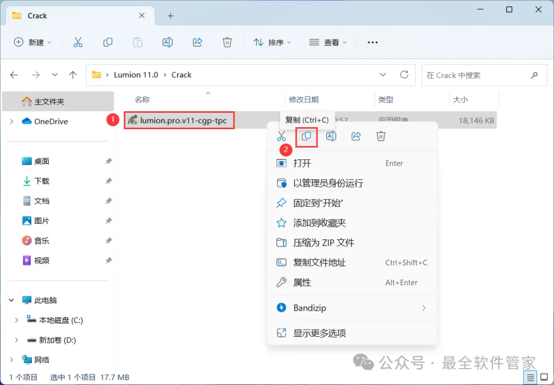Image resolution: width=554 pixels, height=385 pixels.
Task: Choose 显示更多选项
Action: [x=352, y=333]
